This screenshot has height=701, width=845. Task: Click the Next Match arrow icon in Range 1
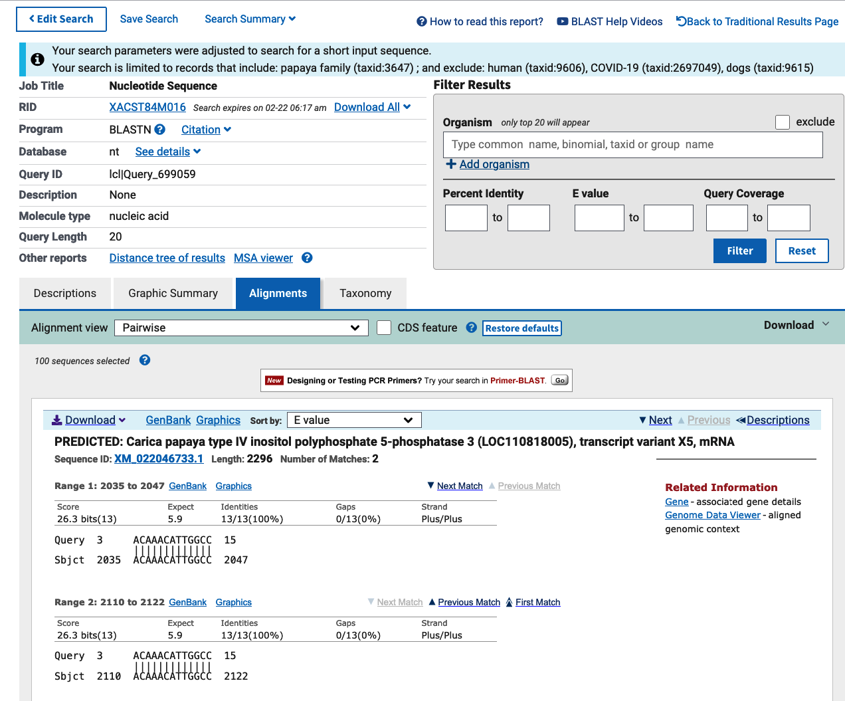[430, 486]
